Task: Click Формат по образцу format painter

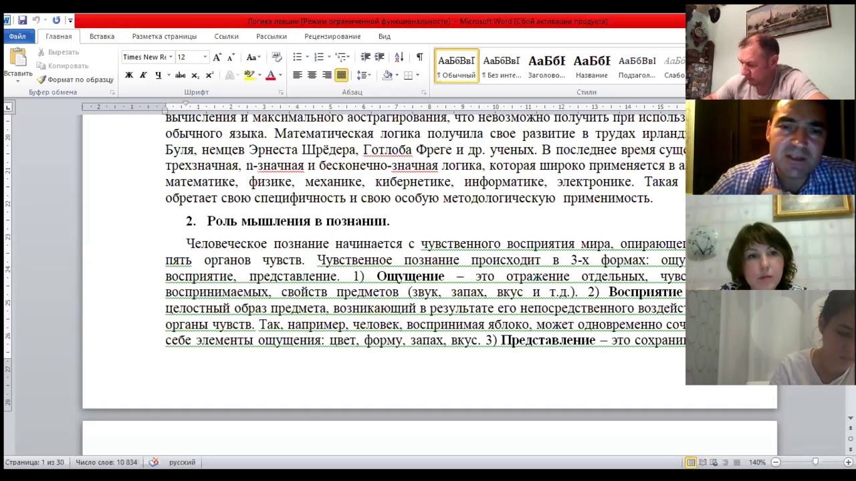Action: [75, 79]
